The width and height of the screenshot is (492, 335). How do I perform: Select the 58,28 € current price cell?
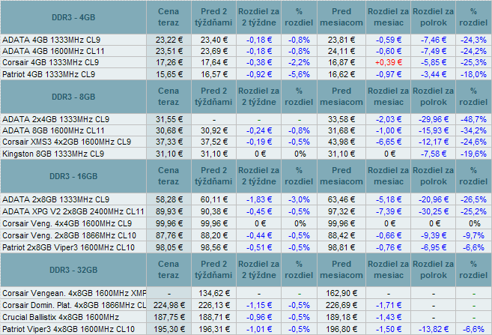pos(168,199)
